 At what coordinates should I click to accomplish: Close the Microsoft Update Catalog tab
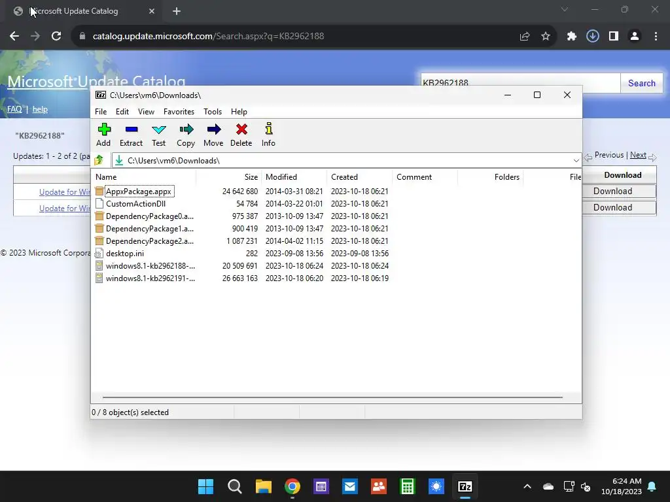pyautogui.click(x=152, y=11)
